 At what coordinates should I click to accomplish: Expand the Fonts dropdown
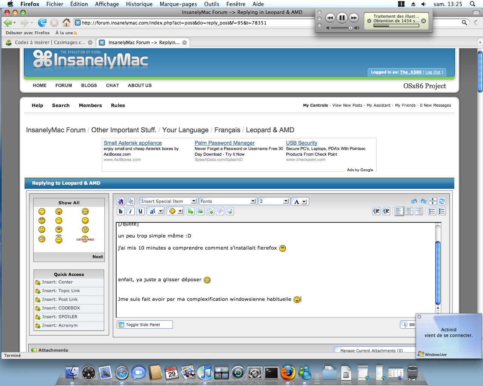tap(228, 201)
